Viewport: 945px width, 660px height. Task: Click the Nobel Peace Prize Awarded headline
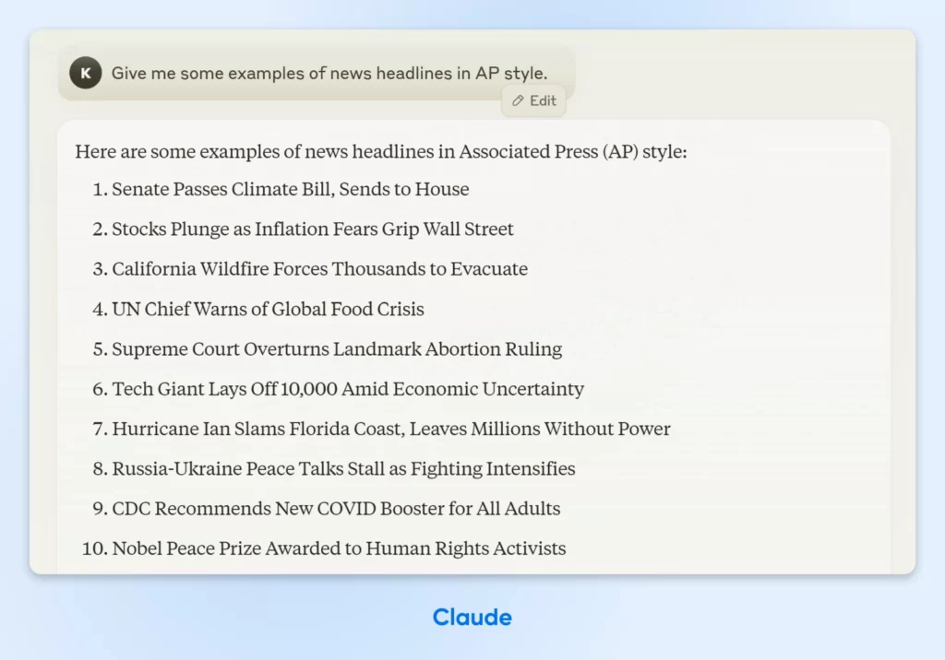tap(339, 548)
